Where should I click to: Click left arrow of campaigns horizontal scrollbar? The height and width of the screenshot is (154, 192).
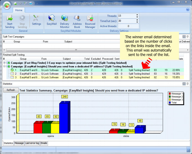4,50
